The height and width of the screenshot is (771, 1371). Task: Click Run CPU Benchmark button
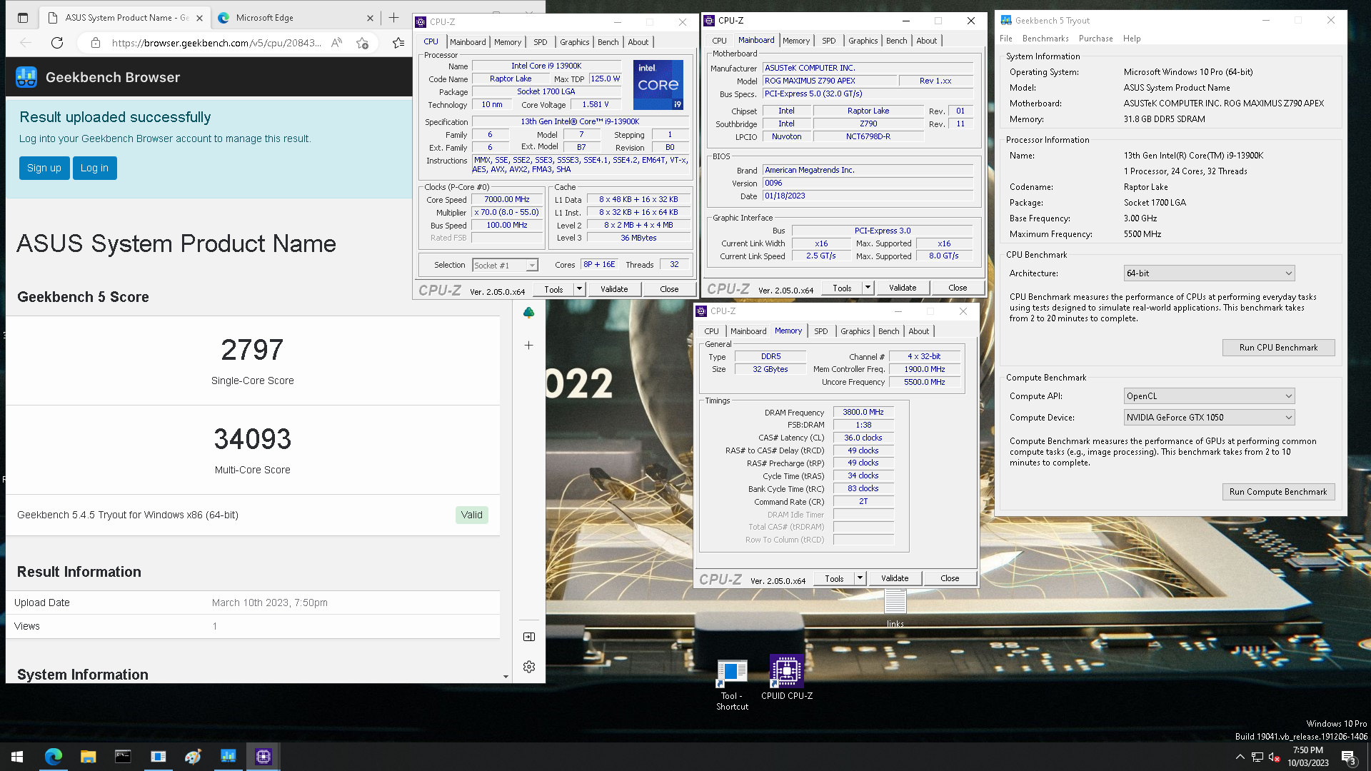[x=1278, y=348]
